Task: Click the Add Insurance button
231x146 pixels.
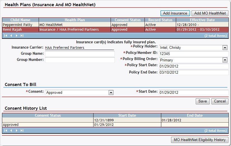Action: tap(175, 13)
